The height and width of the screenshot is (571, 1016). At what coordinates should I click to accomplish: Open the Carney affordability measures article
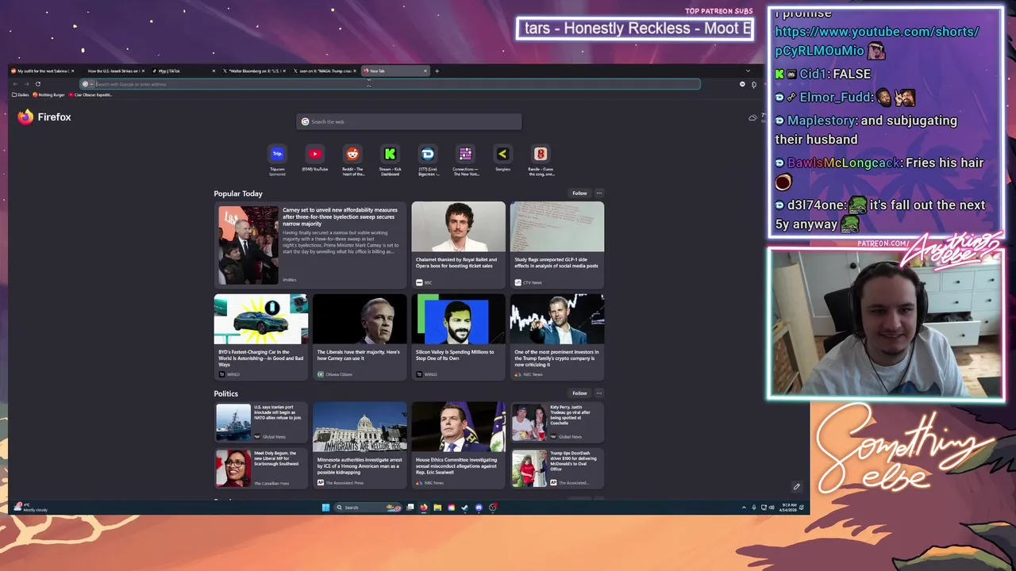click(310, 243)
